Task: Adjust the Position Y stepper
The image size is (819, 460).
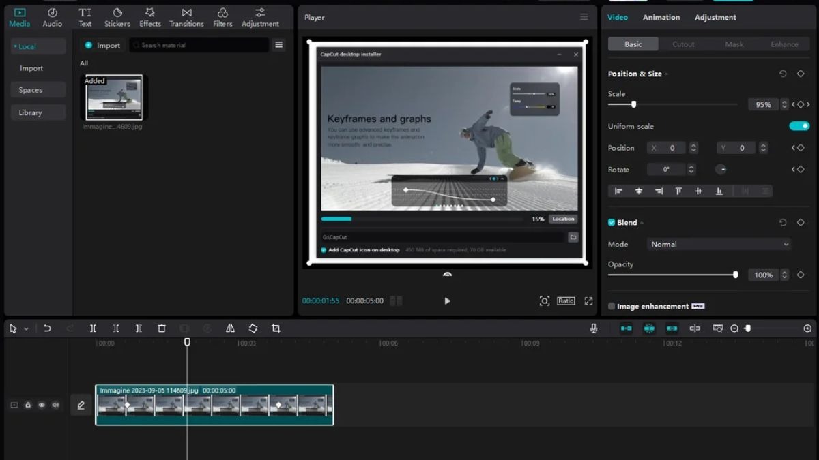Action: click(763, 148)
